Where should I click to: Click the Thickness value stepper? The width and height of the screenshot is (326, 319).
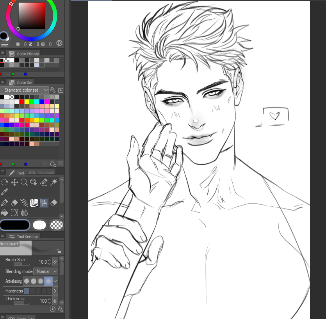49,301
